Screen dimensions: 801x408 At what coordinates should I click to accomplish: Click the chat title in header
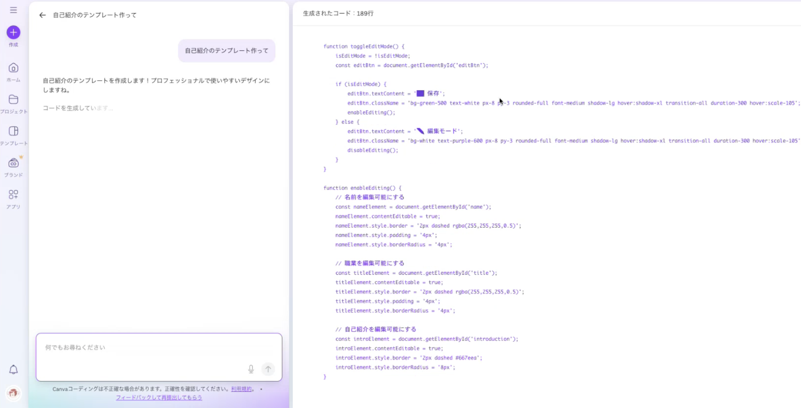point(95,15)
